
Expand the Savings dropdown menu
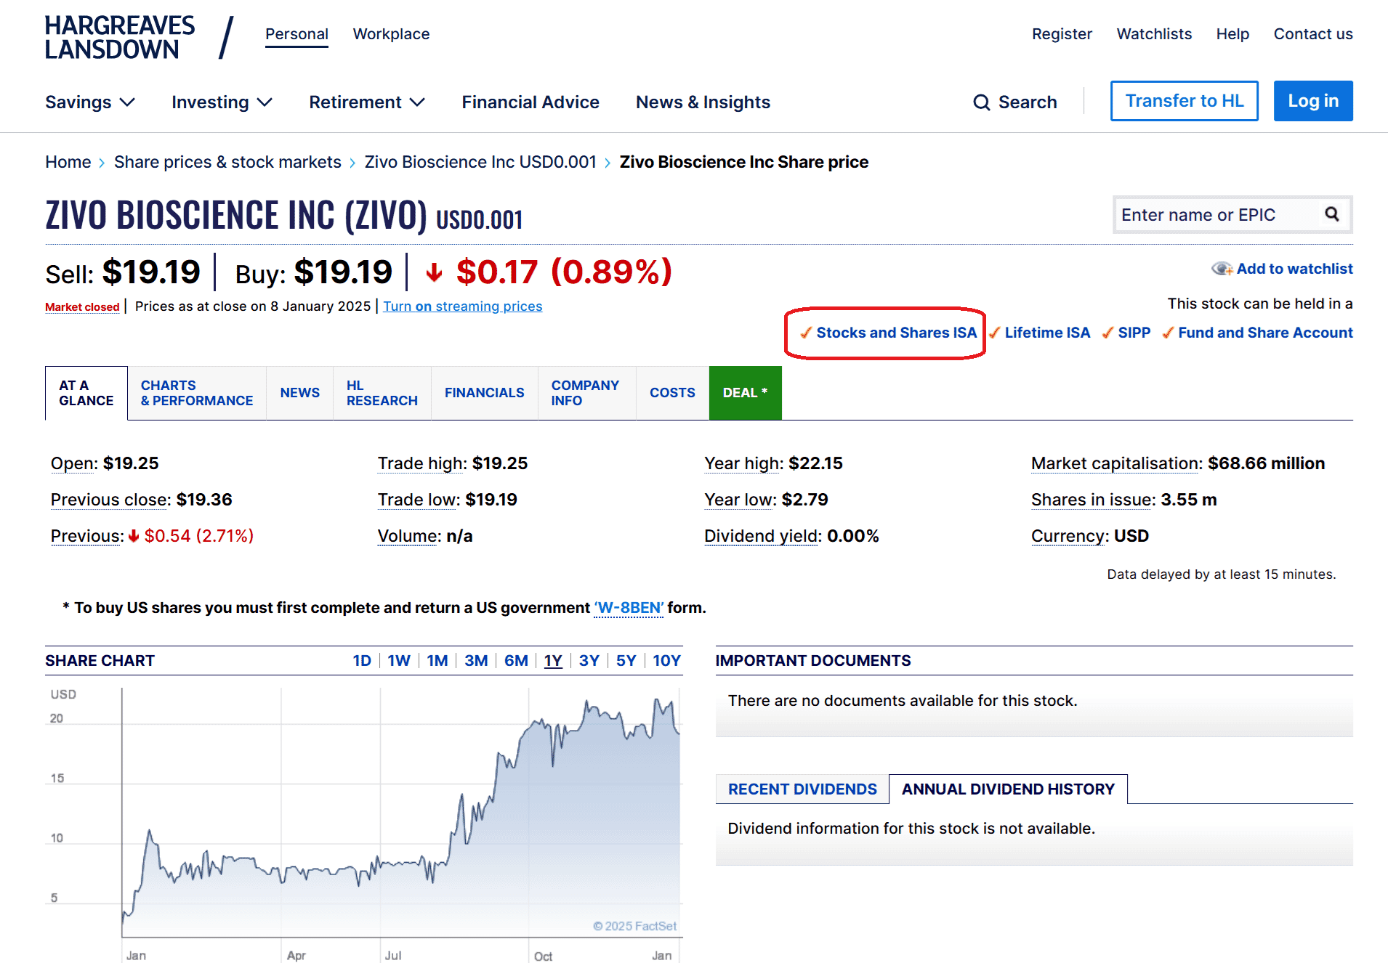coord(90,102)
